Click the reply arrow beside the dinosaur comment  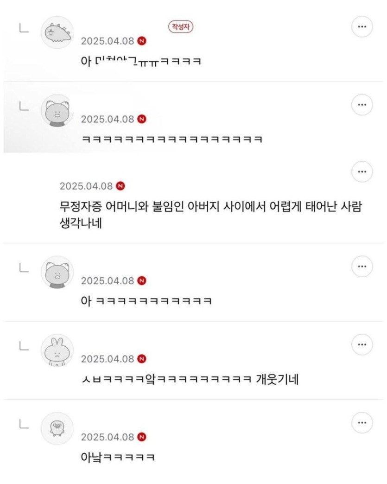(x=24, y=28)
